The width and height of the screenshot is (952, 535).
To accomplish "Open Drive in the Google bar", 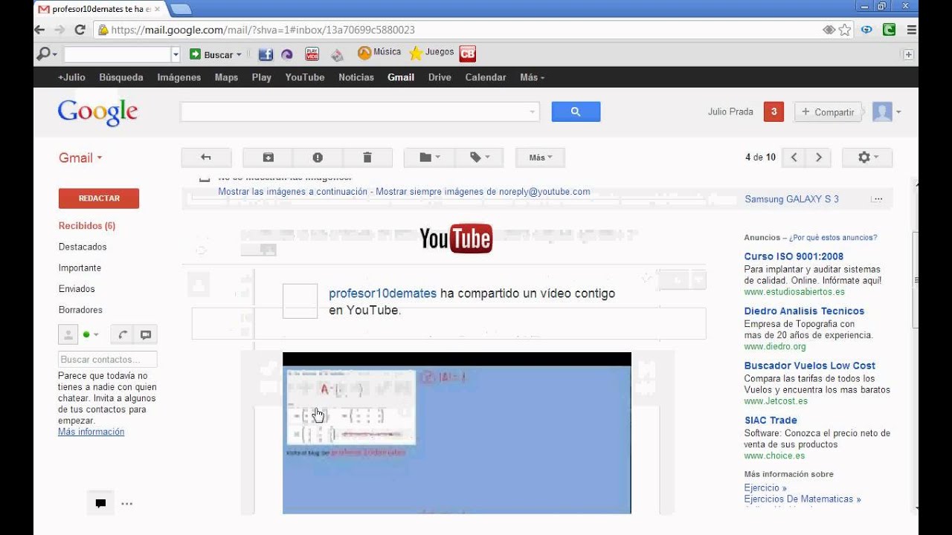I will click(440, 77).
